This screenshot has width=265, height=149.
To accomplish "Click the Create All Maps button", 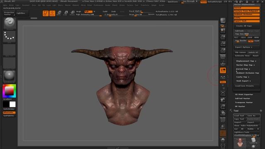I will (x=247, y=26).
